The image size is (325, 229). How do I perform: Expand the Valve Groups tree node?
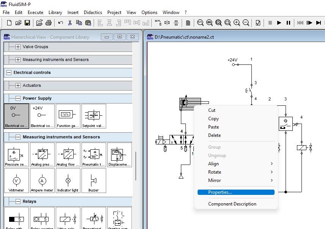pyautogui.click(x=18, y=47)
